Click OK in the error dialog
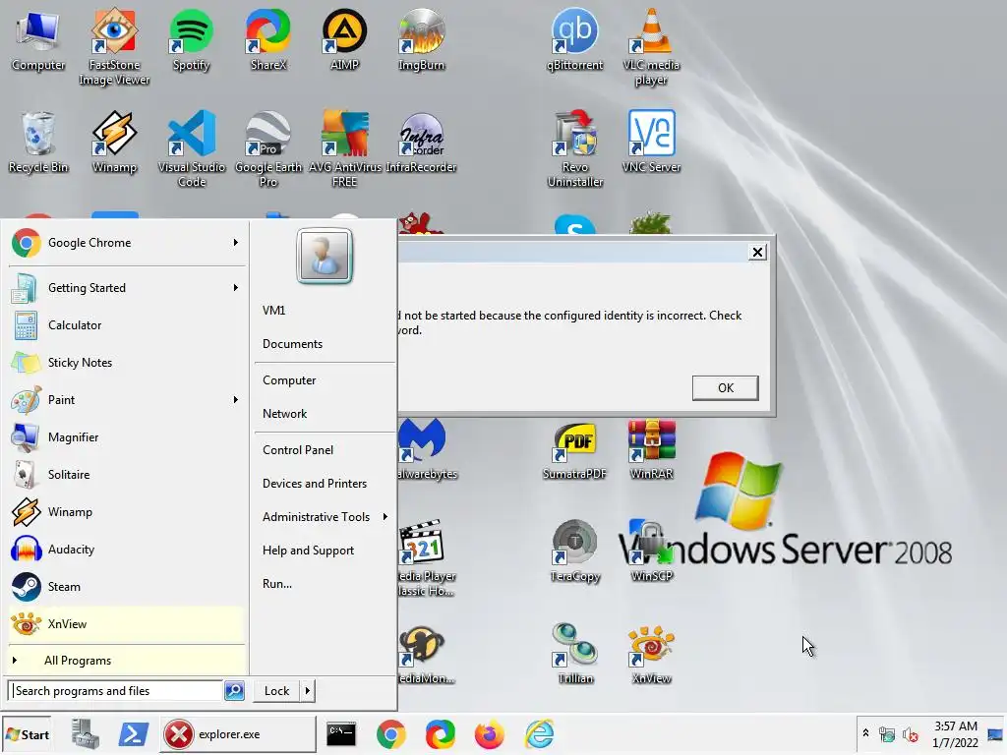Viewport: 1007px width, 755px height. (x=725, y=387)
